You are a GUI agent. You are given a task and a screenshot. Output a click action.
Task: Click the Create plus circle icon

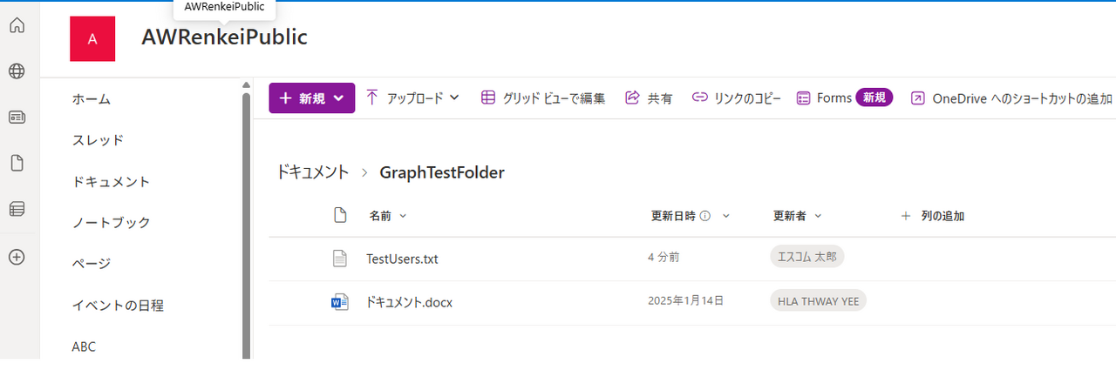click(x=17, y=257)
